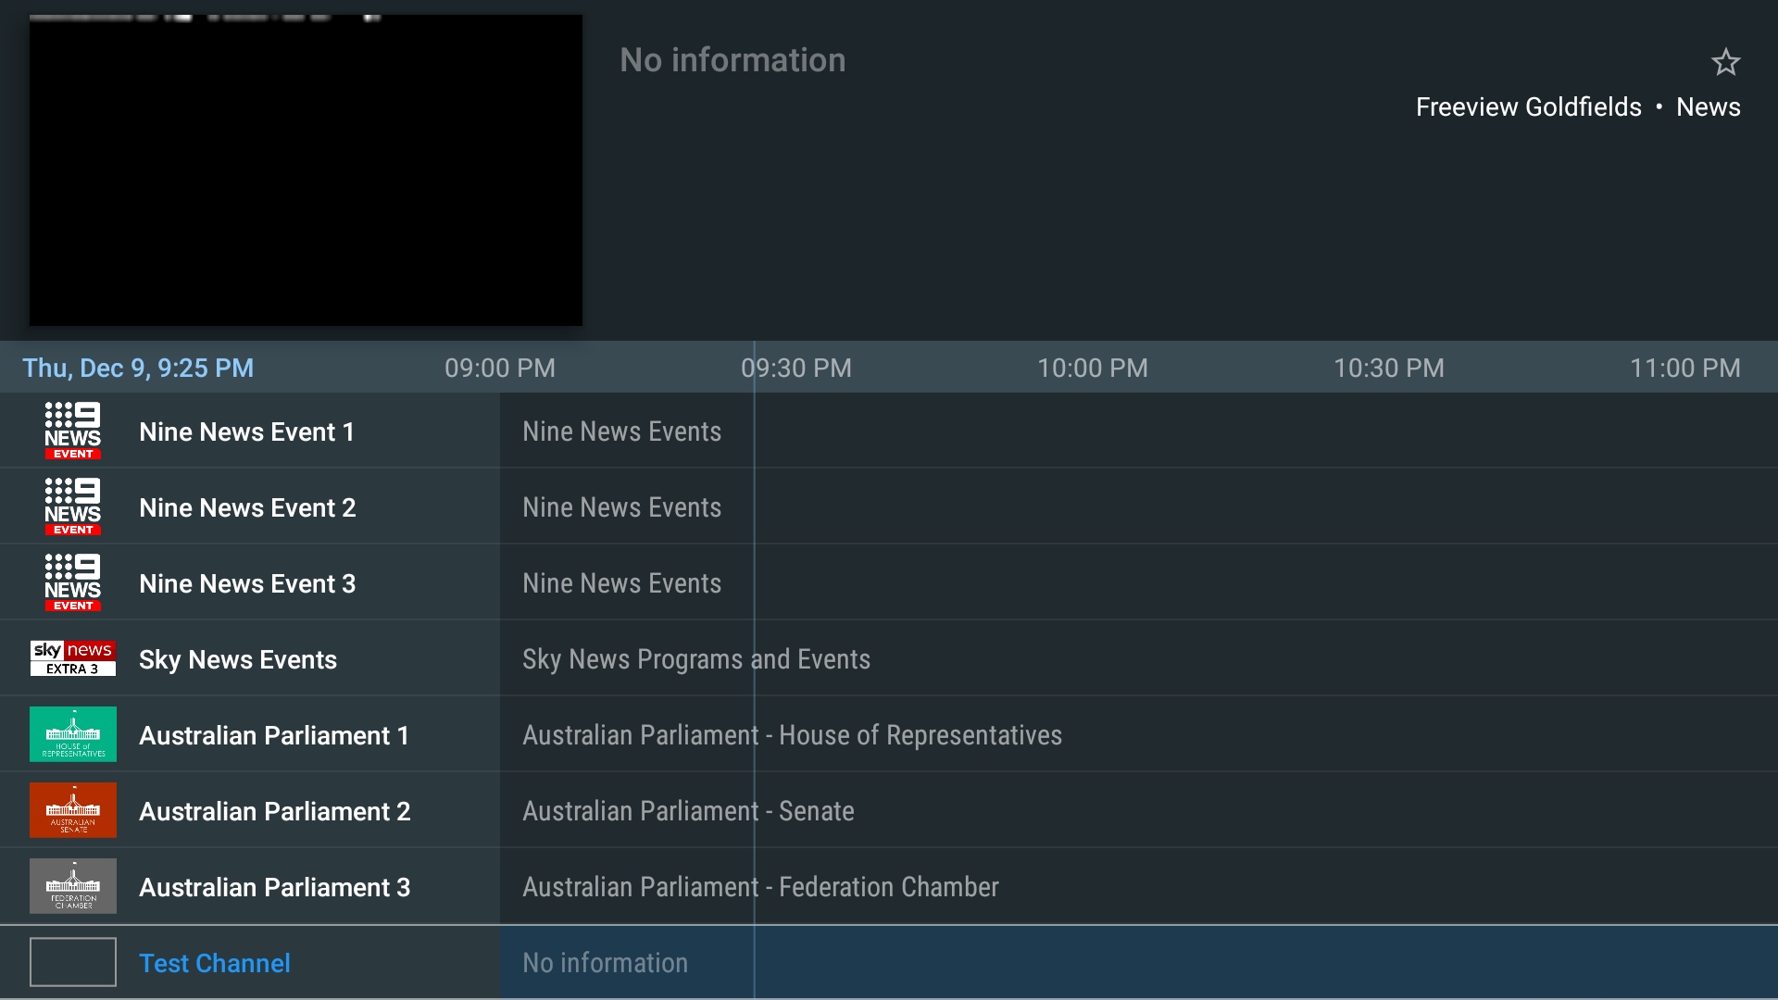Viewport: 1778px width, 1000px height.
Task: Click the Australian Senate channel logo
Action: [73, 810]
